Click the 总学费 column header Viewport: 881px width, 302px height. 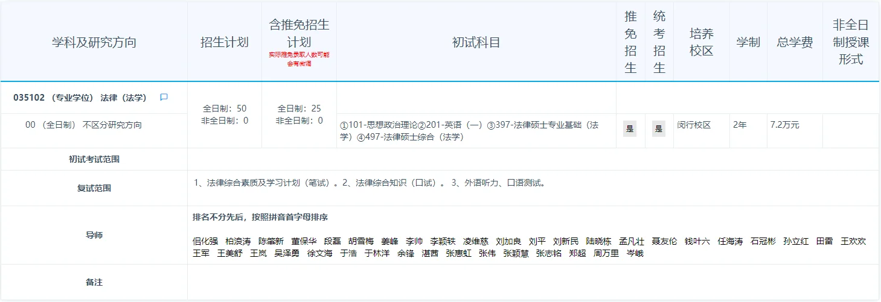[795, 43]
